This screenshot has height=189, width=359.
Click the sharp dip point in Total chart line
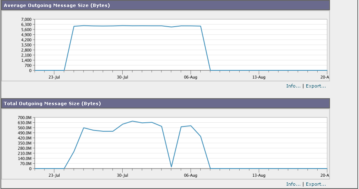171,167
